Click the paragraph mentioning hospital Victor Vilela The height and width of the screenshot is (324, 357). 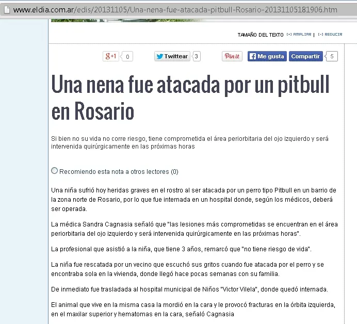(189, 289)
